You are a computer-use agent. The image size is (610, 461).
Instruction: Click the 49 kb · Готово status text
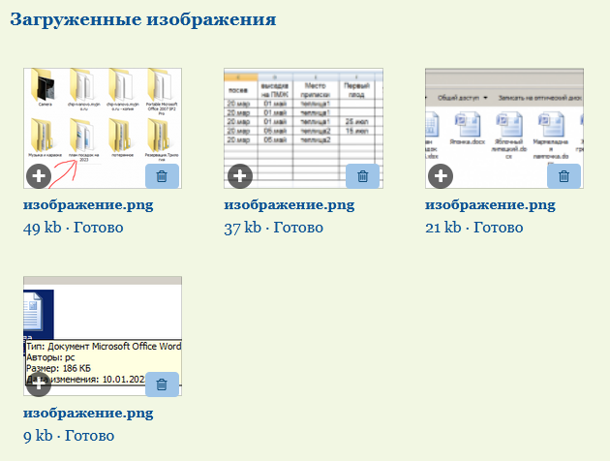[73, 228]
